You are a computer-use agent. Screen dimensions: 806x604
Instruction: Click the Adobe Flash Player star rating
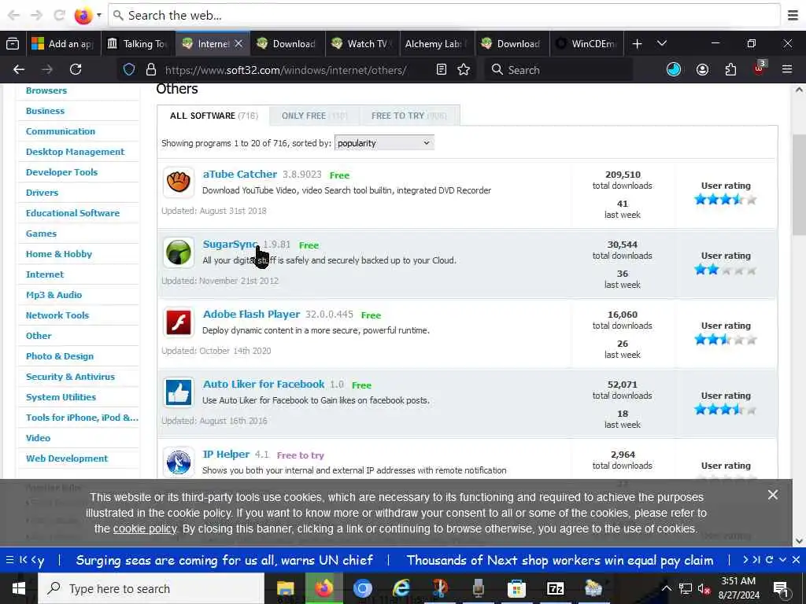tap(725, 339)
